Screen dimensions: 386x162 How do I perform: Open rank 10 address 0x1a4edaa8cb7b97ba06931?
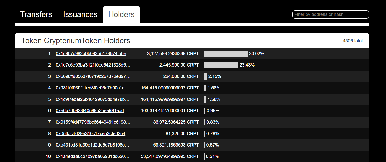(x=93, y=156)
